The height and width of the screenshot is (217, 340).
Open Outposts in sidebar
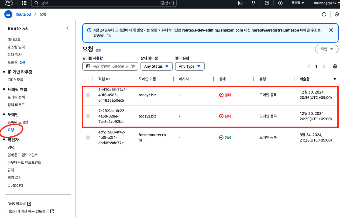click(15, 185)
